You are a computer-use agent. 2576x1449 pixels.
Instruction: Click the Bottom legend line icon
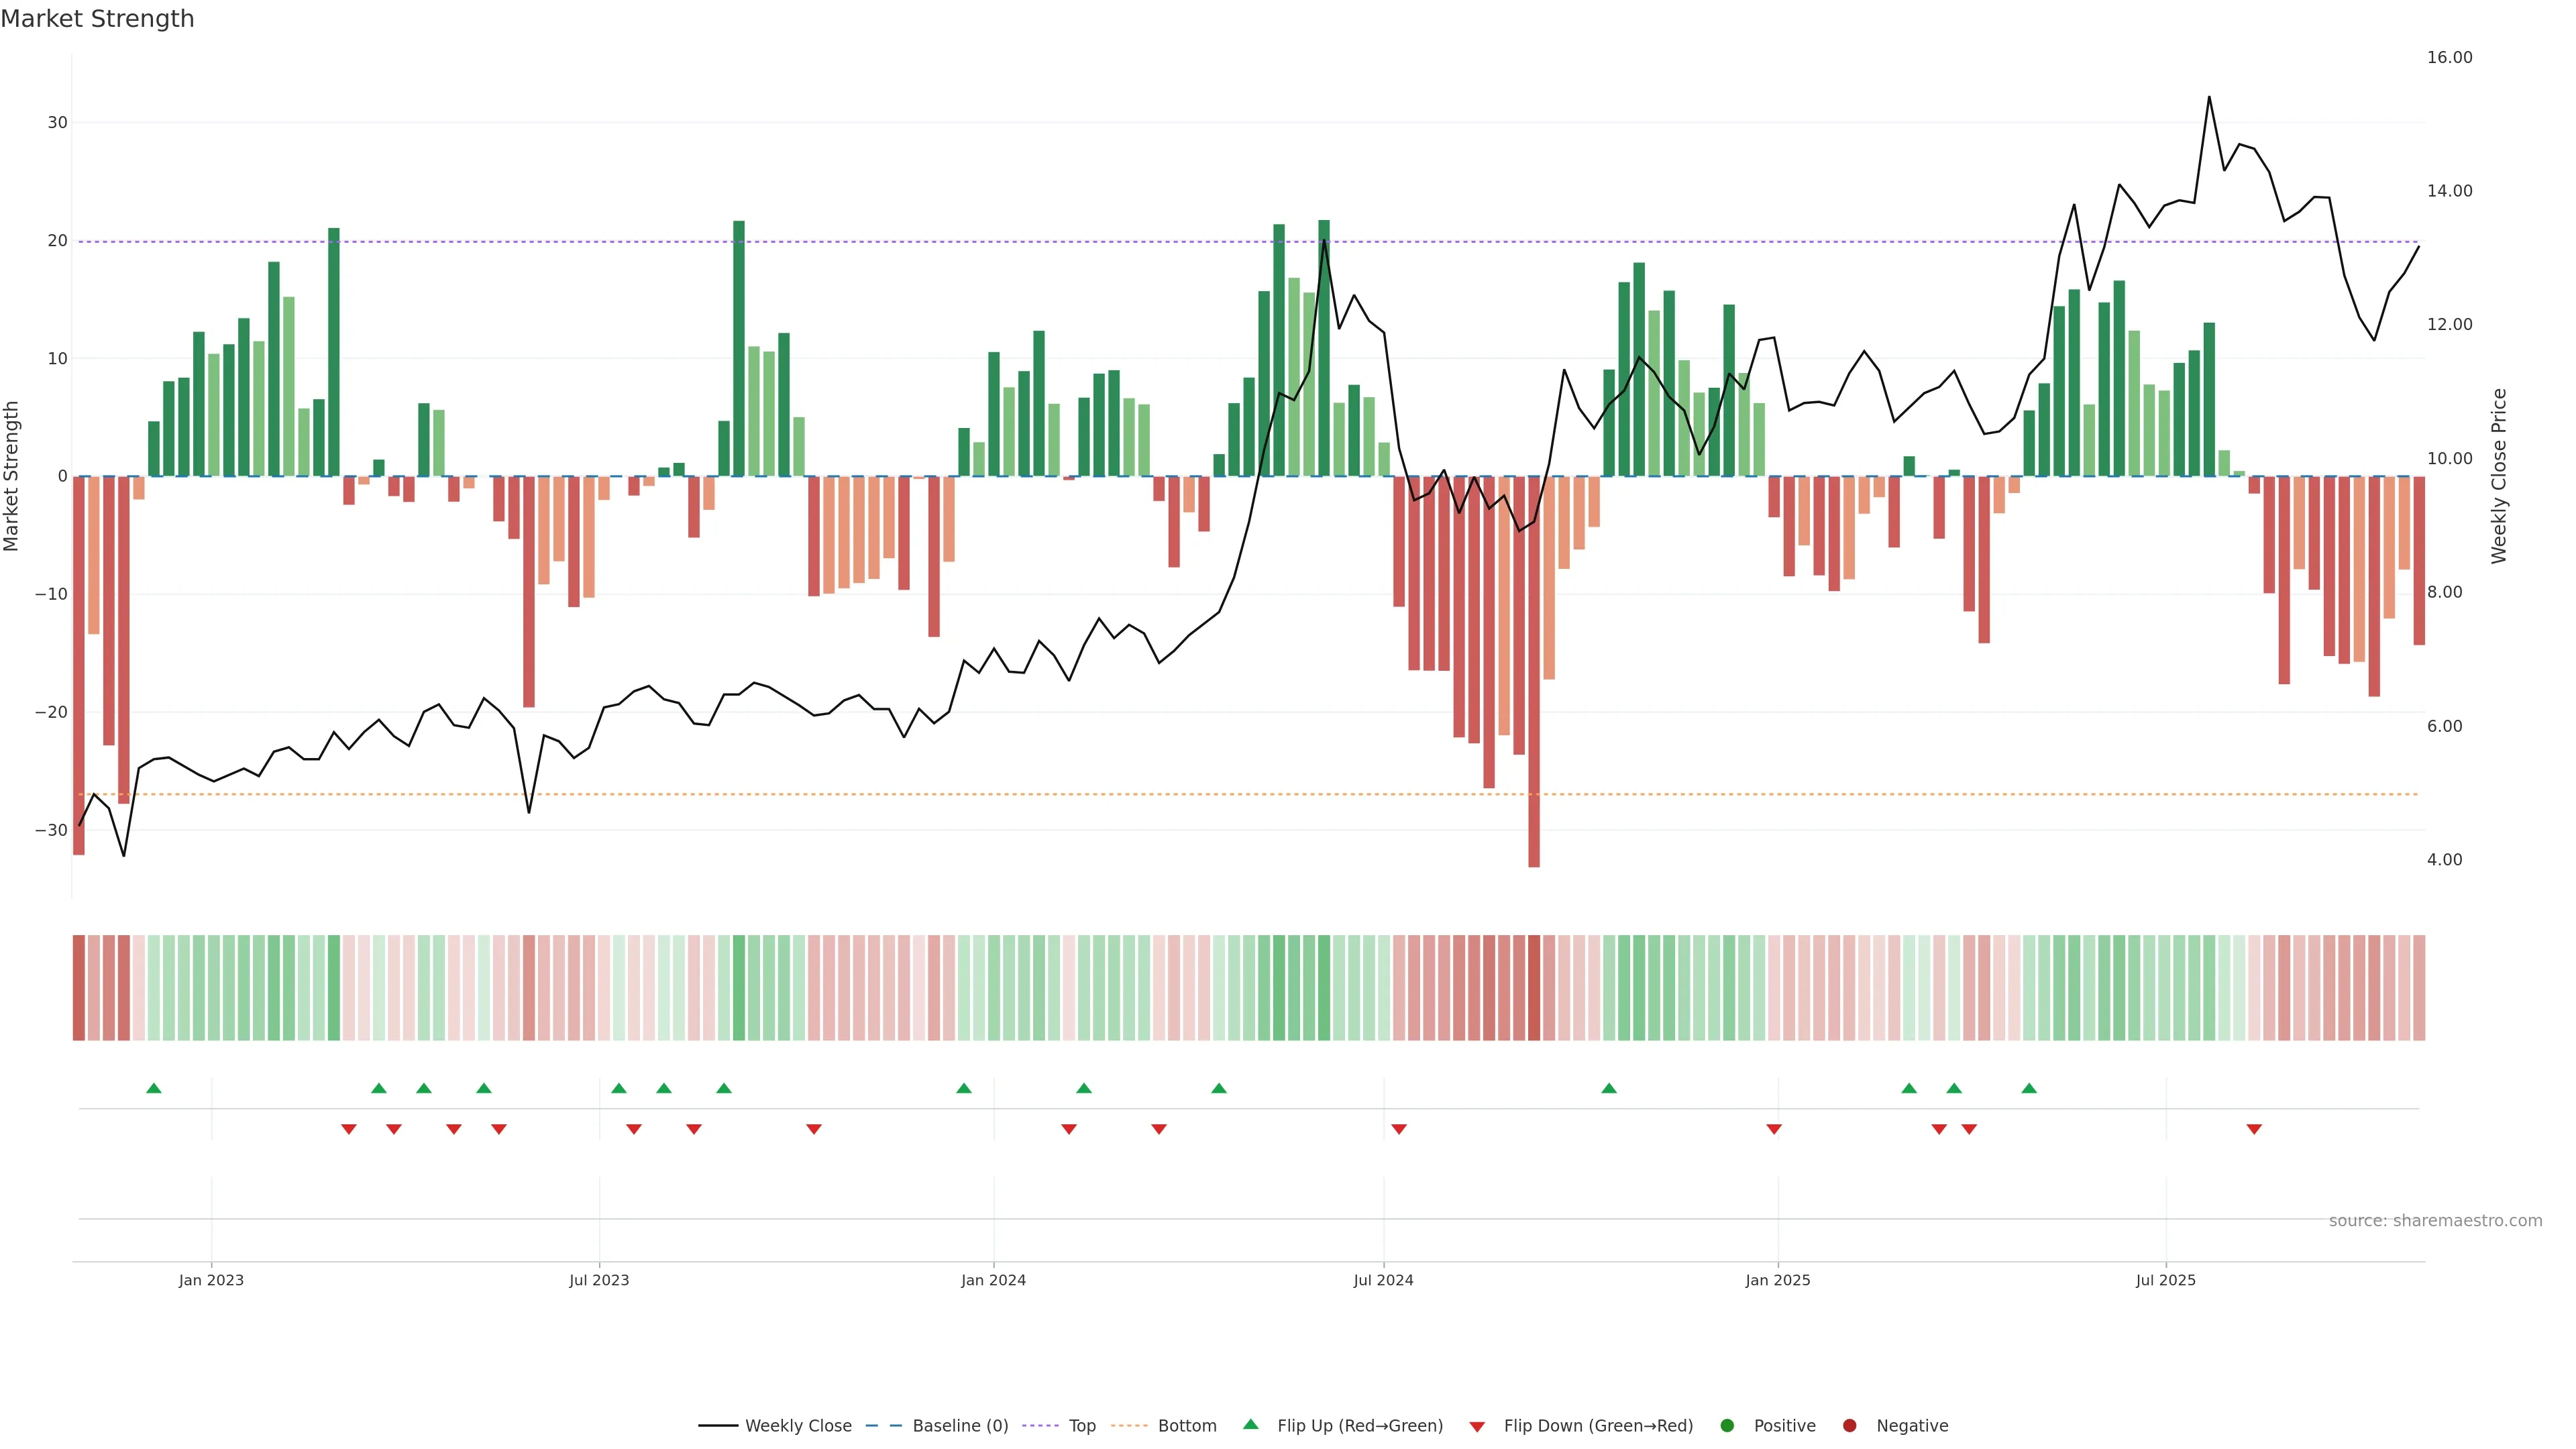(1129, 1426)
